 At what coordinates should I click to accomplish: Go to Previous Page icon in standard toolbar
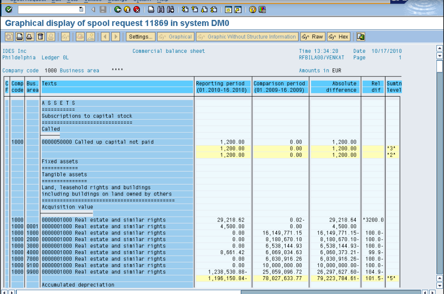click(x=194, y=10)
